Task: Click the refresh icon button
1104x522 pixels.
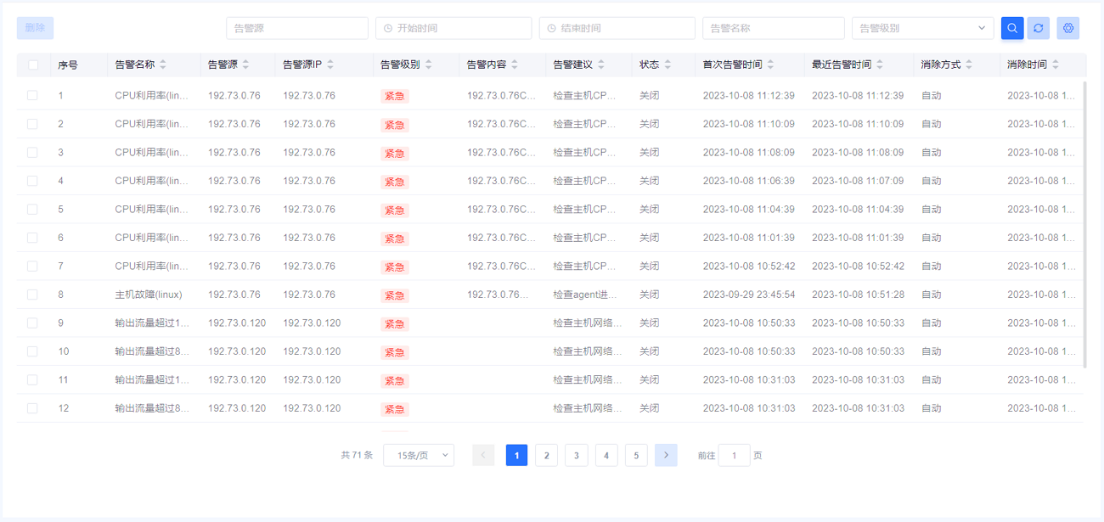Action: [1038, 28]
